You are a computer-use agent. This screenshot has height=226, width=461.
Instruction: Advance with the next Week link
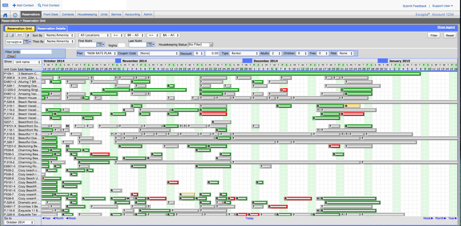pos(428,218)
